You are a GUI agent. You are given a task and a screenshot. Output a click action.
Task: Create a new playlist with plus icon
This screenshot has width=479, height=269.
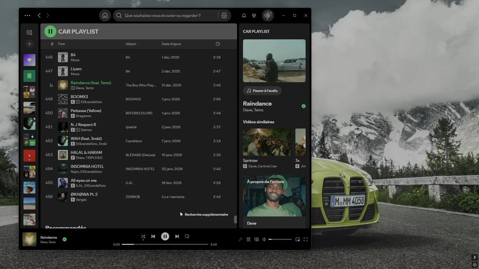pyautogui.click(x=30, y=44)
